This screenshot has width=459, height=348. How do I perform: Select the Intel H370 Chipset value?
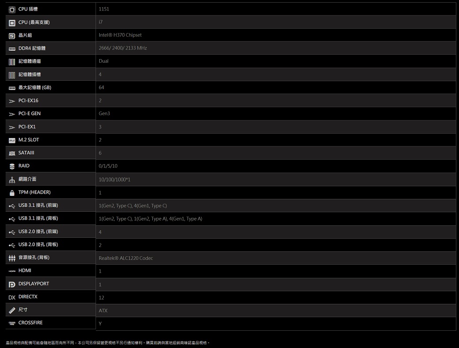(x=120, y=35)
